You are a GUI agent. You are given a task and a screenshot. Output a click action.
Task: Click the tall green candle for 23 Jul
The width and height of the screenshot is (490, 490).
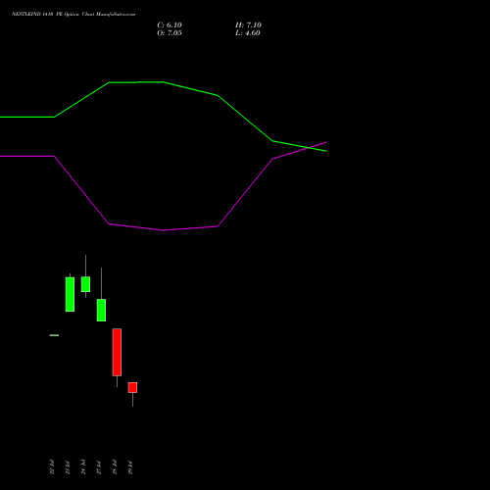pos(70,294)
